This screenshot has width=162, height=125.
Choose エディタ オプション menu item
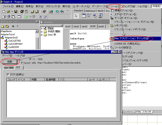click(136, 14)
